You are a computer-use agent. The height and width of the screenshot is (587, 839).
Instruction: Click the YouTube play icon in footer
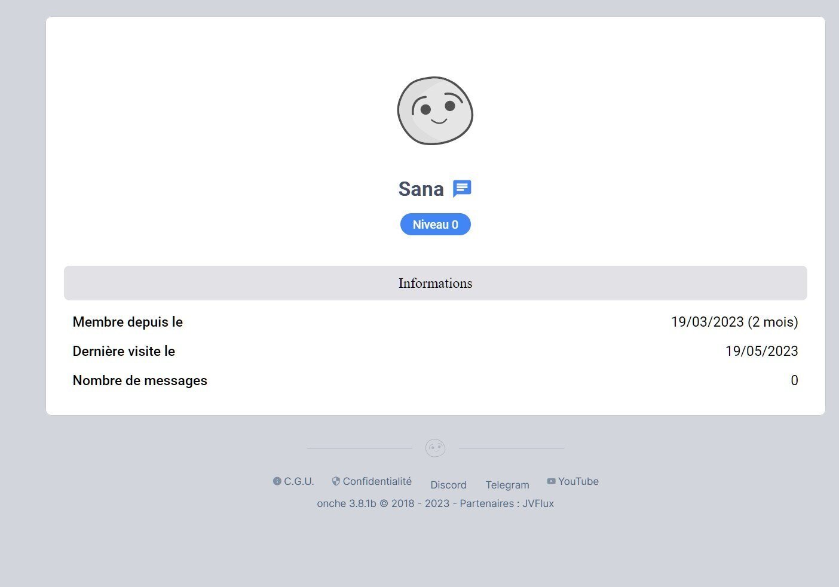(x=552, y=481)
